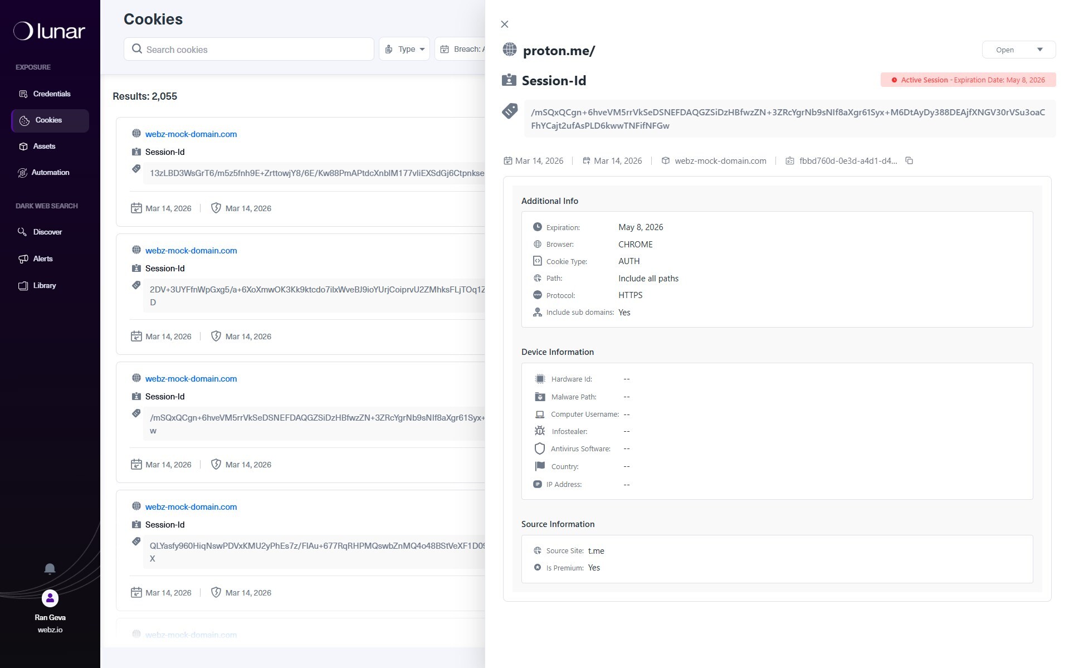Screen dimensions: 1069x668
Task: Click the Ran Geva user avatar
Action: [x=50, y=598]
